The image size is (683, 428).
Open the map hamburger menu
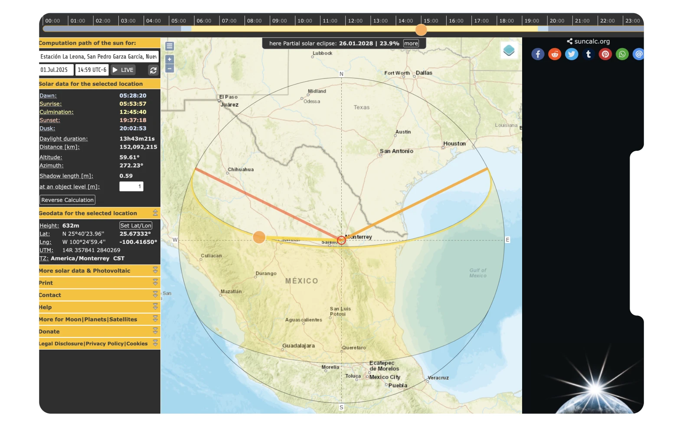pos(170,46)
